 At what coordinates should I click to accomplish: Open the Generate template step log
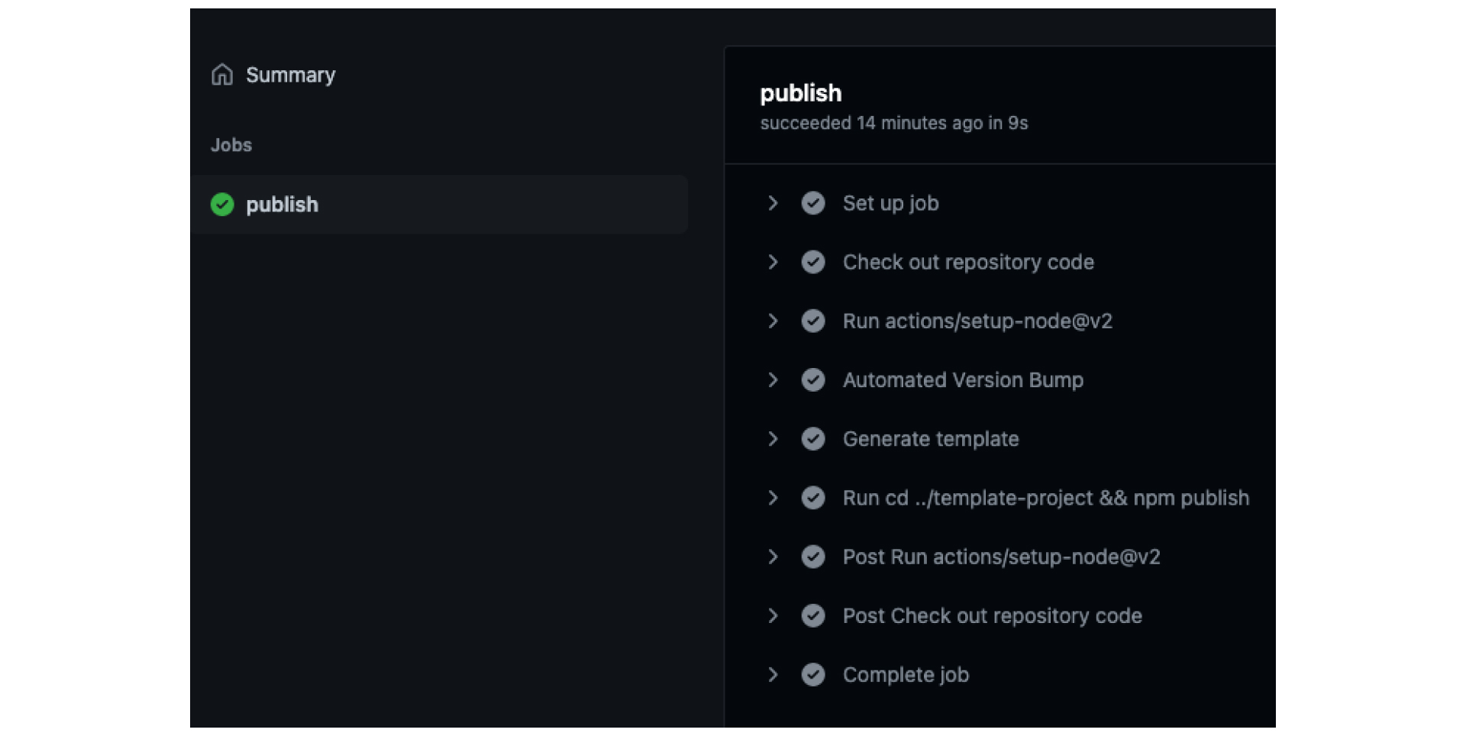931,439
